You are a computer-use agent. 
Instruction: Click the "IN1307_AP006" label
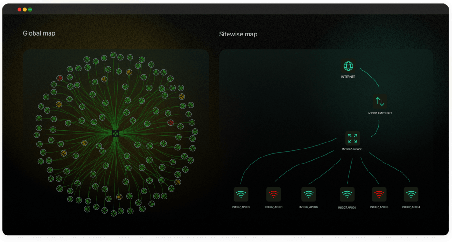click(308, 207)
